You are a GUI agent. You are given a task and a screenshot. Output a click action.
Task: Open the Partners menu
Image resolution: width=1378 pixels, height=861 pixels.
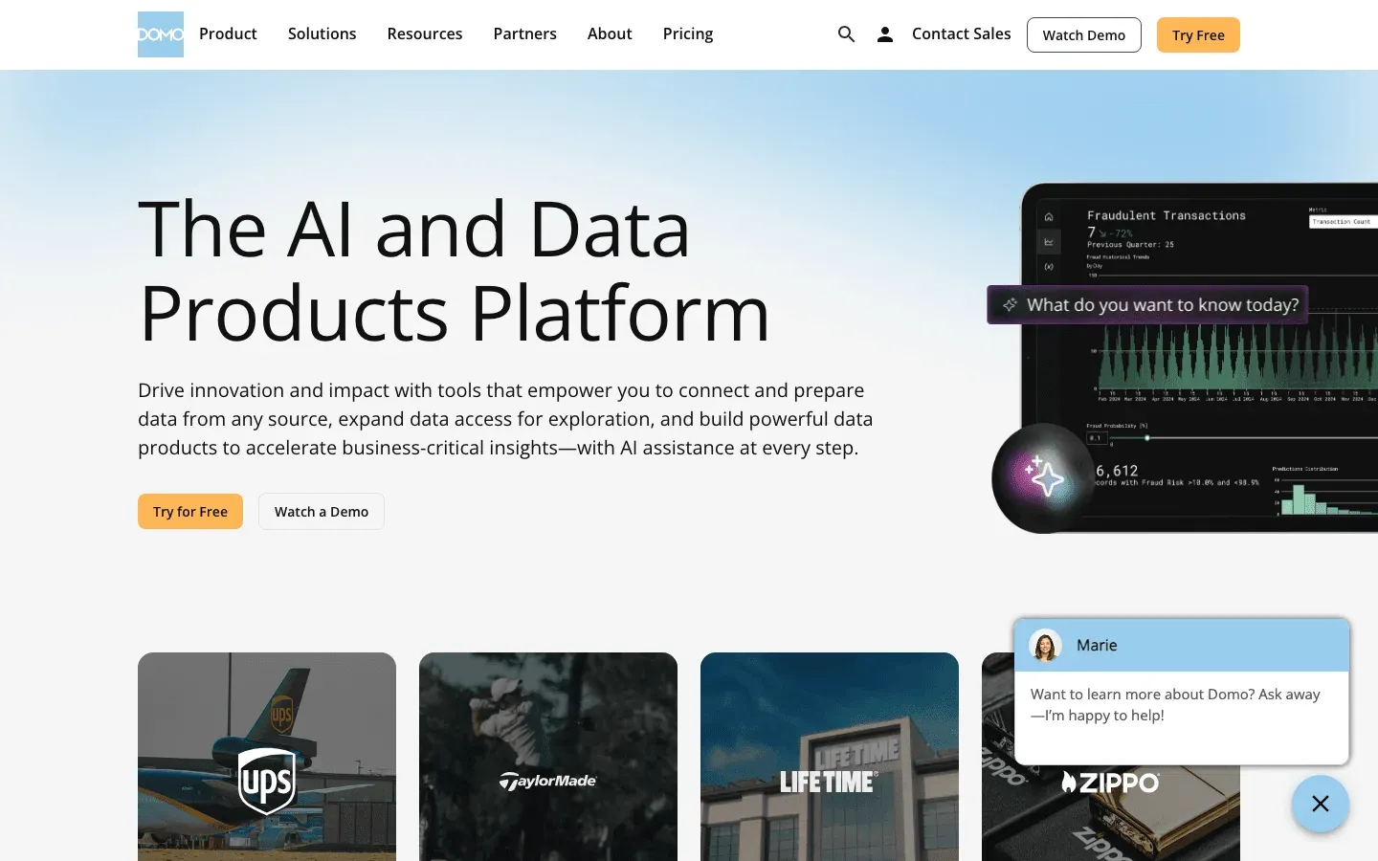pyautogui.click(x=524, y=33)
